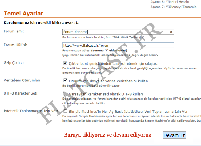Check the İstatistik Toplanmasına İzin Ver box
Viewport: 201px width, 146px height.
(x=65, y=111)
